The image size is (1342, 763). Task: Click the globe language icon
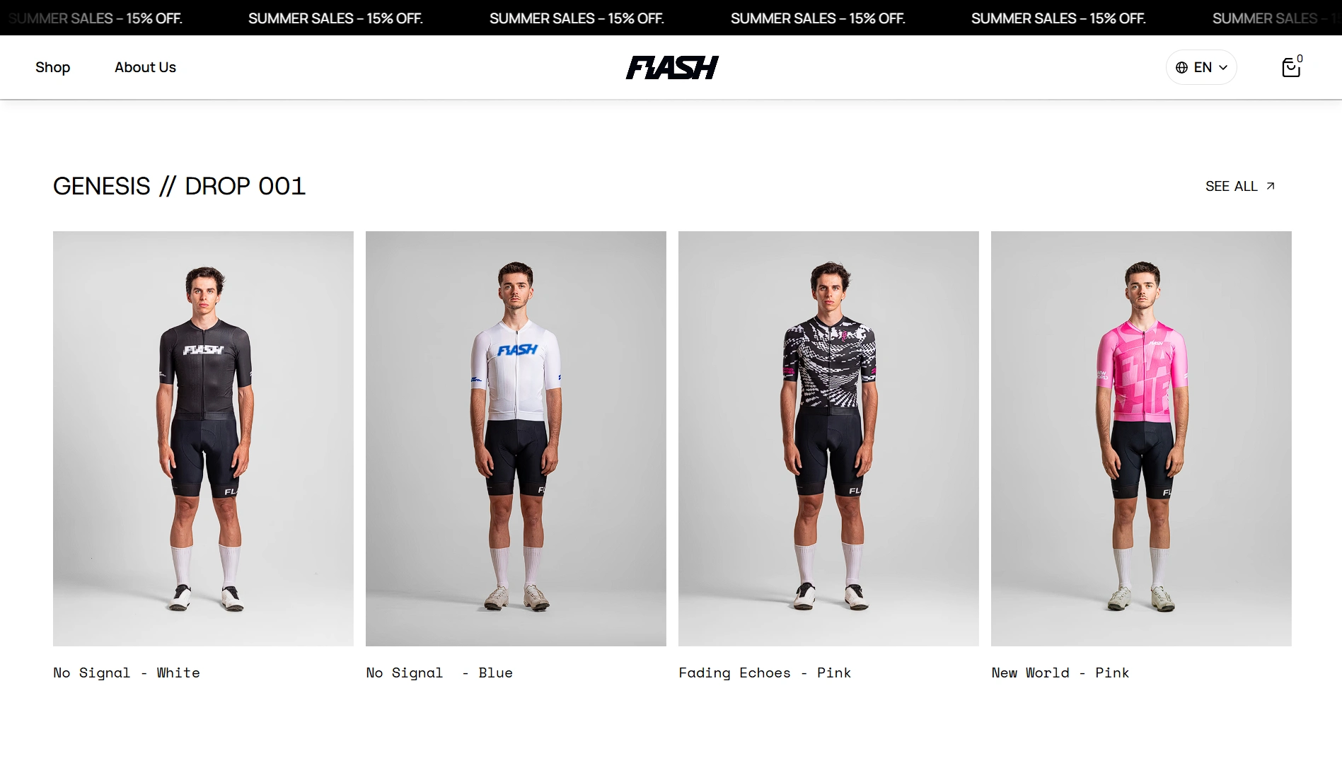point(1181,68)
